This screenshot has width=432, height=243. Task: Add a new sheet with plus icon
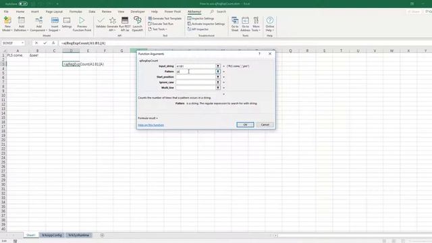[x=102, y=235]
